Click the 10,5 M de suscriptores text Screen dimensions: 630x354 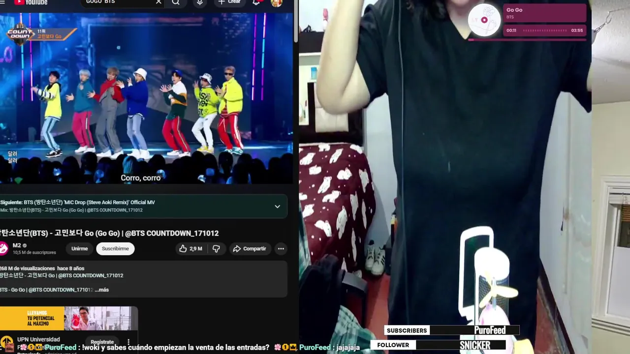click(34, 252)
